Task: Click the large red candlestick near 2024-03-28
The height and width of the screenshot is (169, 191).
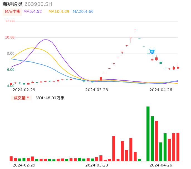Action: coord(101,79)
